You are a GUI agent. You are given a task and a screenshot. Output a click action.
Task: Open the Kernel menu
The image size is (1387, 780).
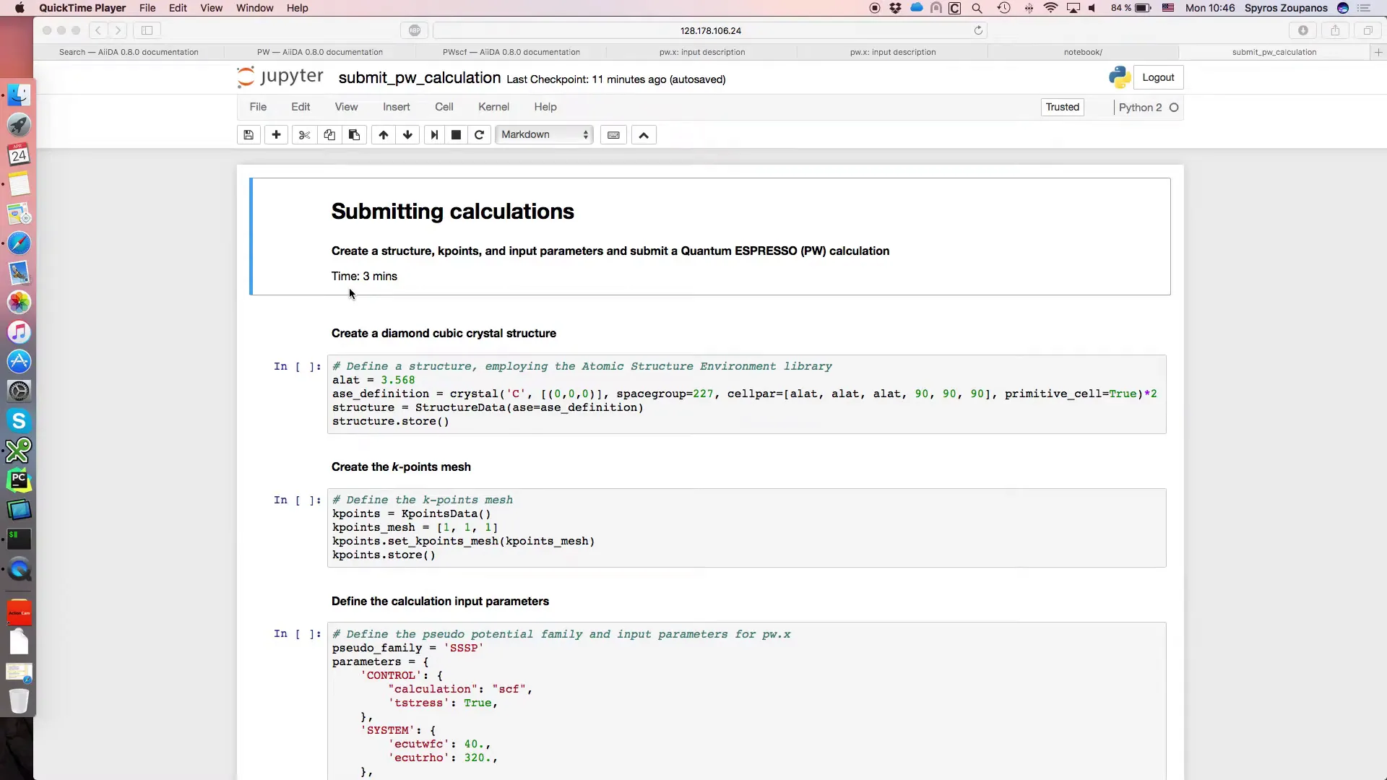(493, 107)
